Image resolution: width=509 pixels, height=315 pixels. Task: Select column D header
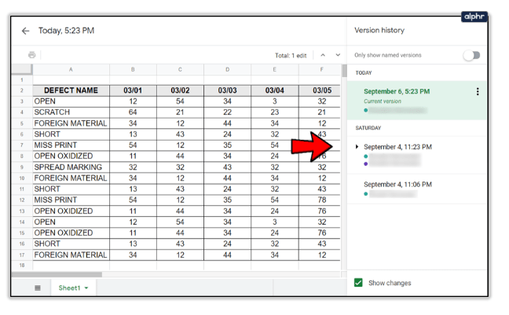pyautogui.click(x=227, y=69)
